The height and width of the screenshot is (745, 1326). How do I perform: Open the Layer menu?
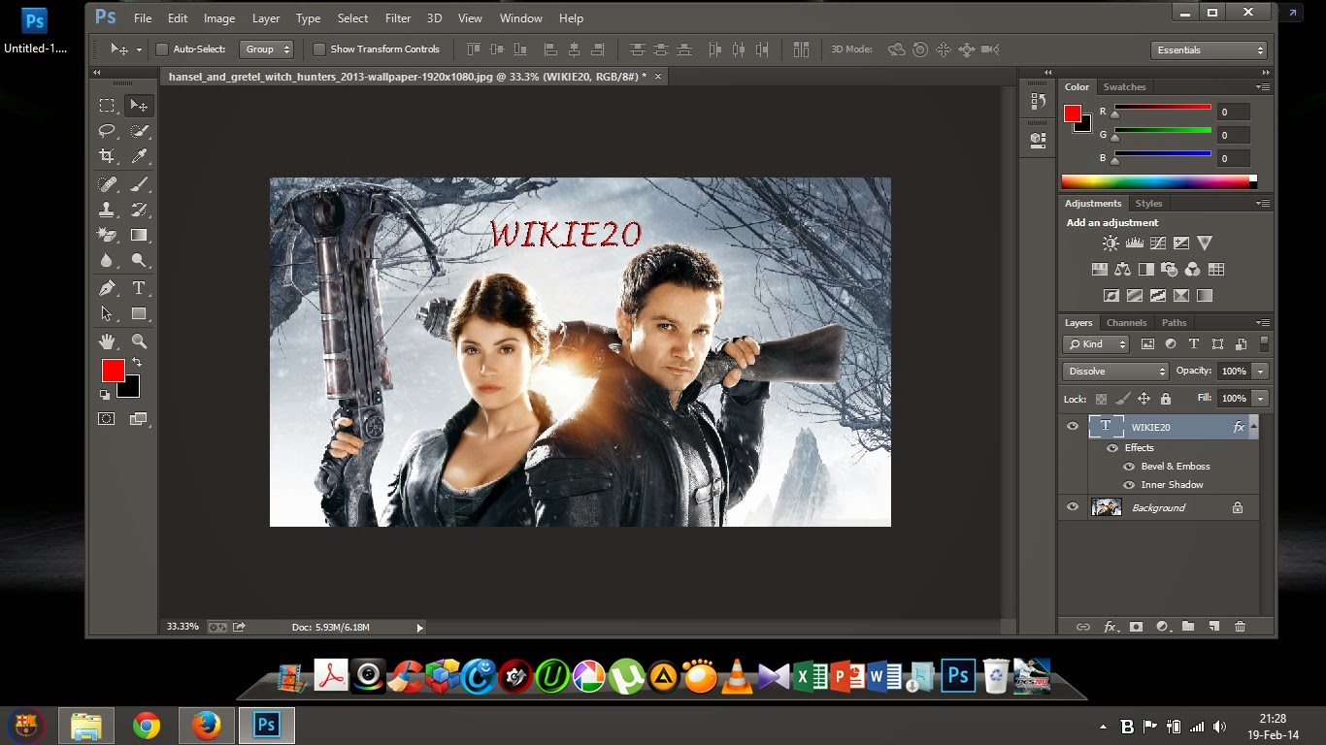click(265, 18)
